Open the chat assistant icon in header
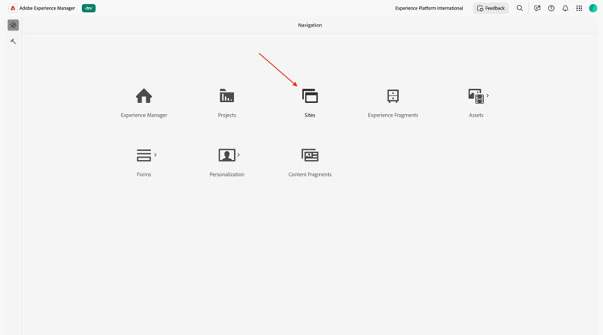 click(x=537, y=8)
